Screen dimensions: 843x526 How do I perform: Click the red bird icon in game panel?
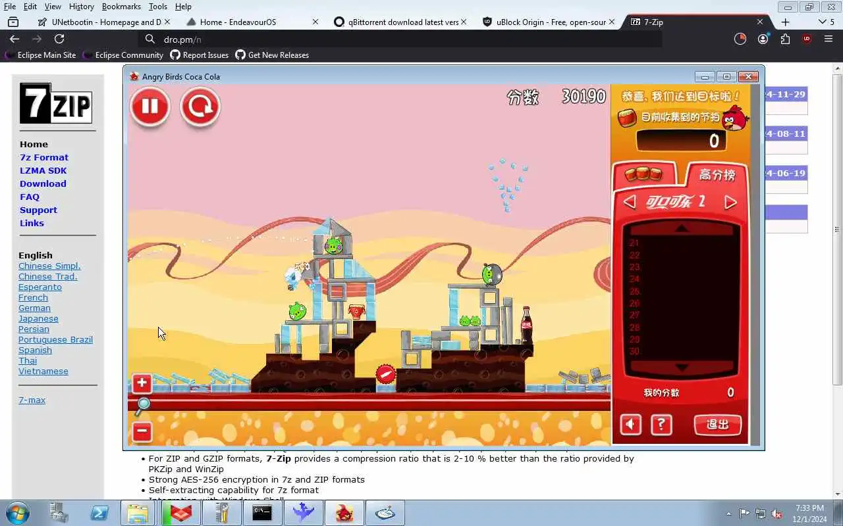coord(734,119)
